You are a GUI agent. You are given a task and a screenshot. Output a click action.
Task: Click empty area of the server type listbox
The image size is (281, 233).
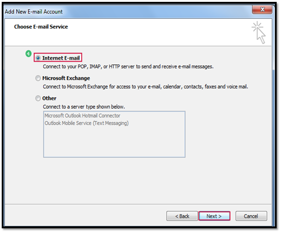pos(114,142)
